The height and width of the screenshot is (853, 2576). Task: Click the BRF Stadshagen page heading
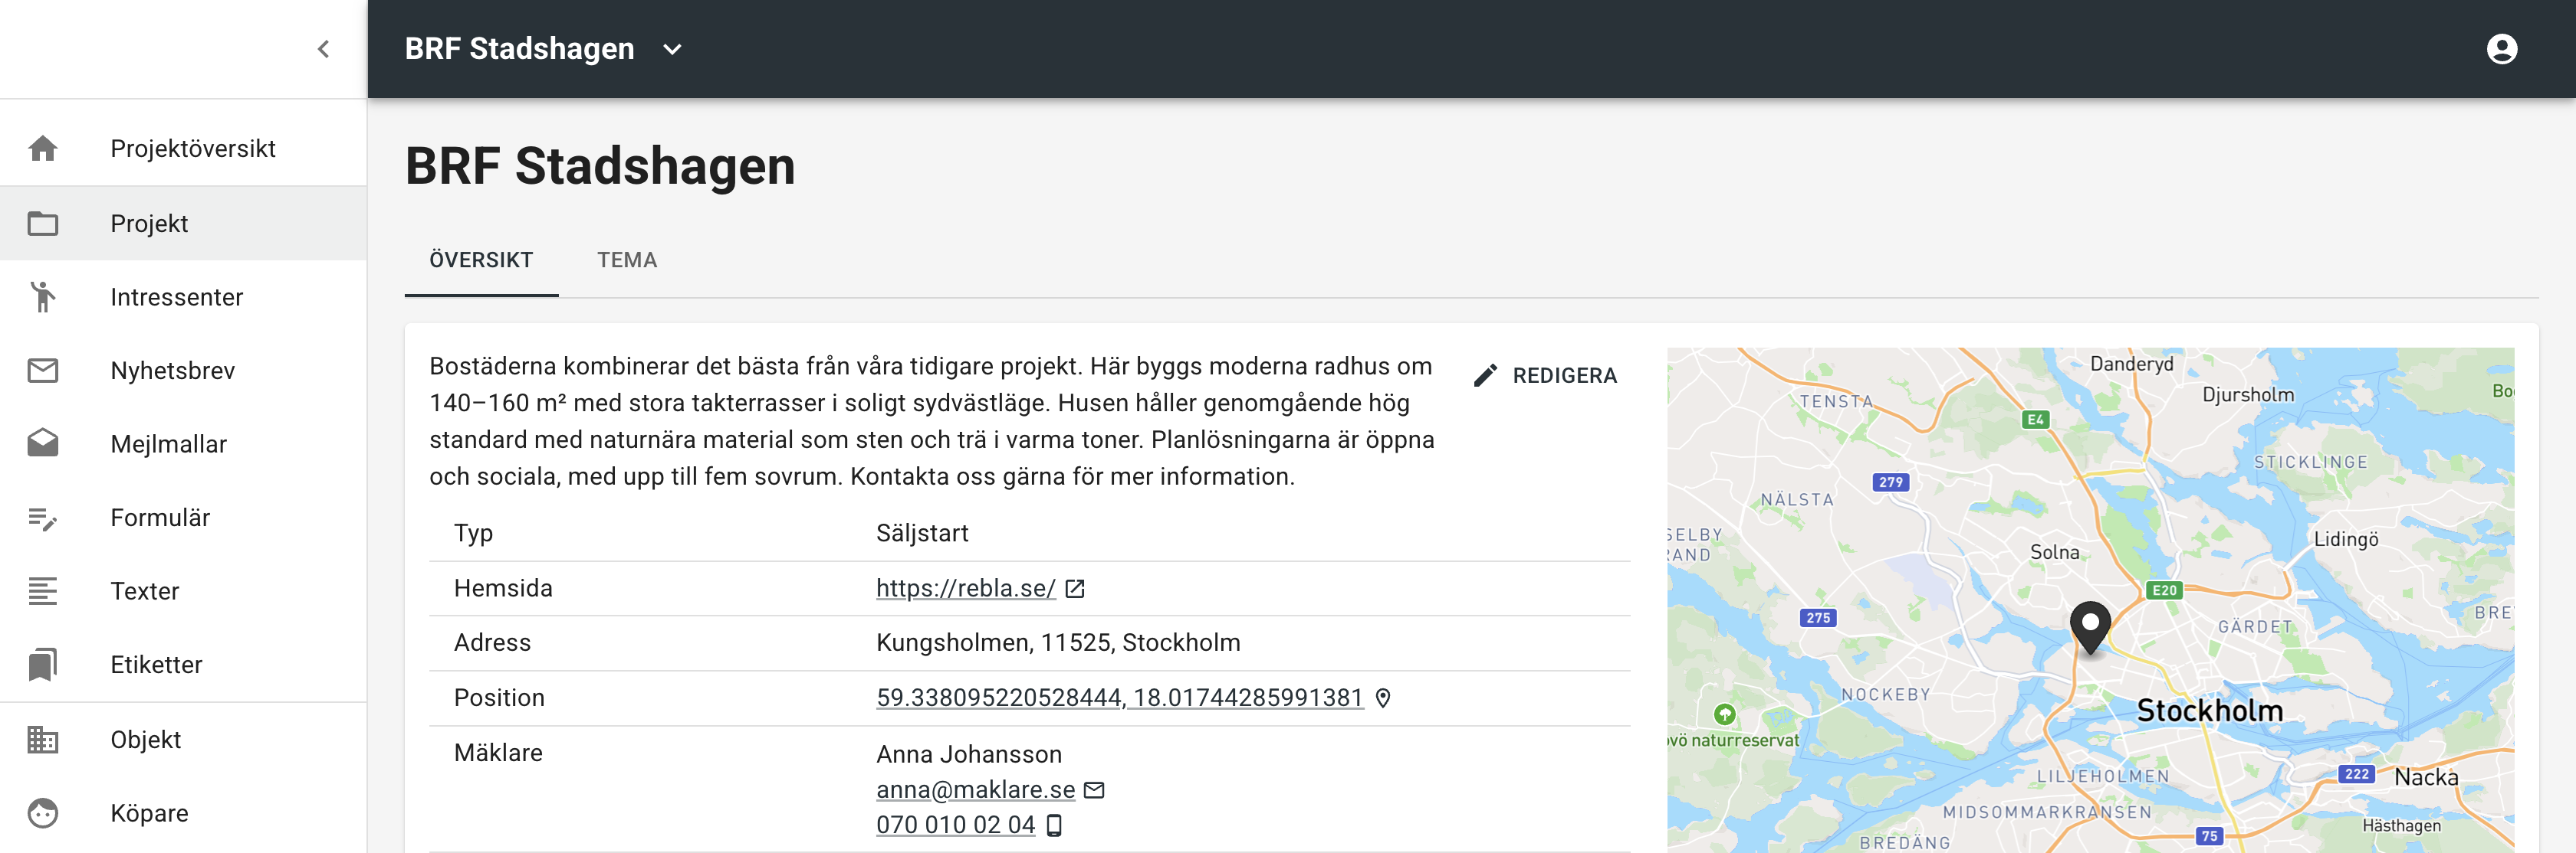point(600,166)
